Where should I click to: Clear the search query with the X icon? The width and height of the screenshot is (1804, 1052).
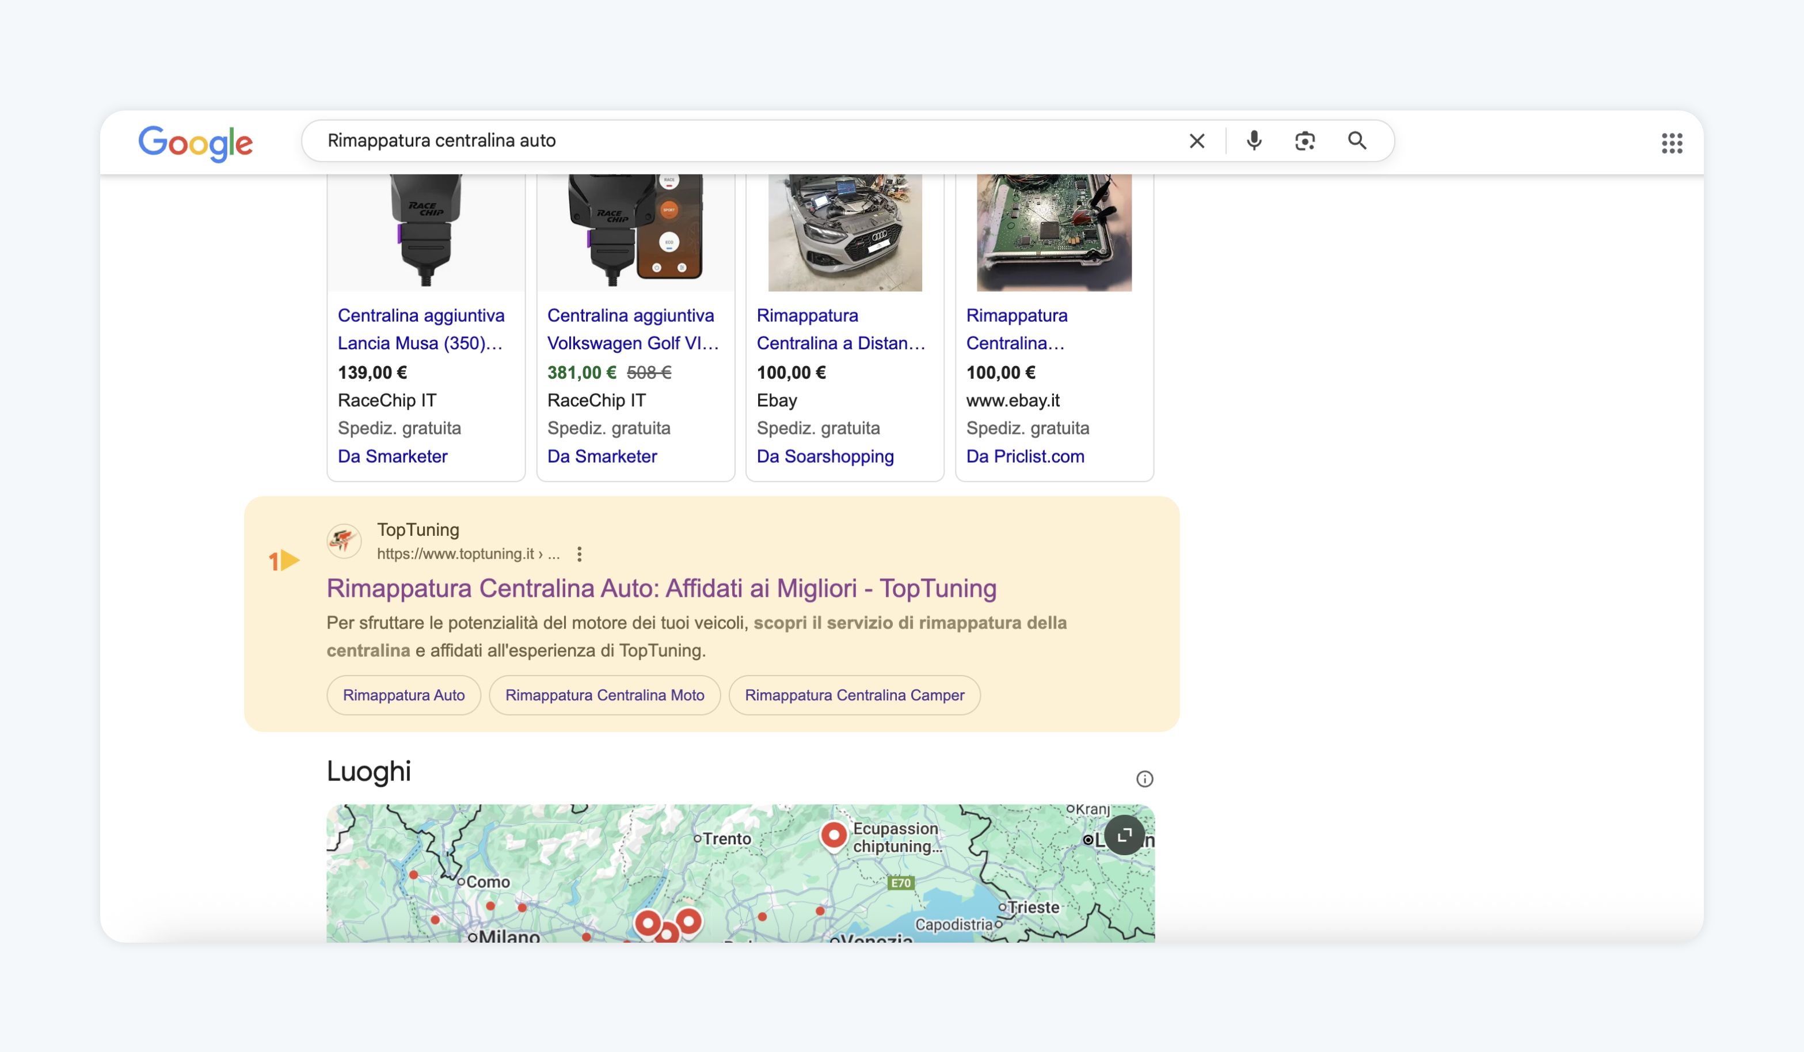click(x=1196, y=141)
